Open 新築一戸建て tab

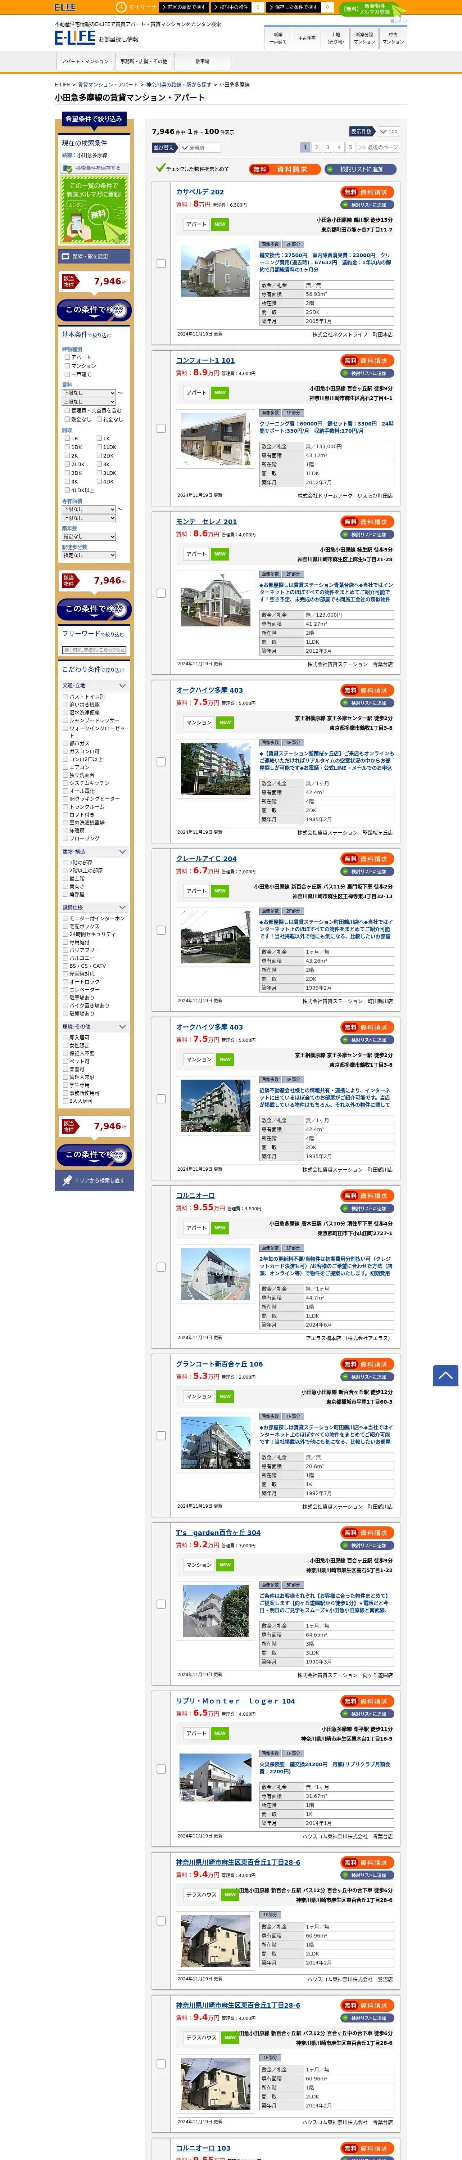278,38
